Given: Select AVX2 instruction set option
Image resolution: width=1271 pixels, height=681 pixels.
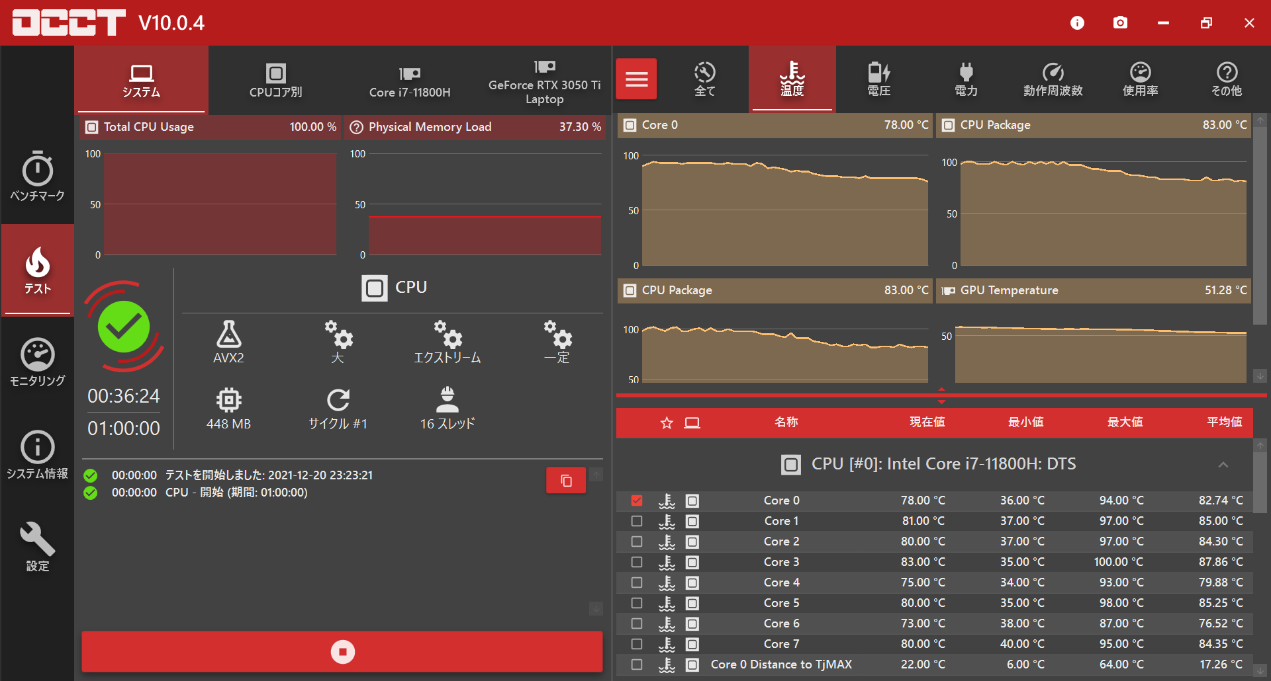Looking at the screenshot, I should [228, 342].
